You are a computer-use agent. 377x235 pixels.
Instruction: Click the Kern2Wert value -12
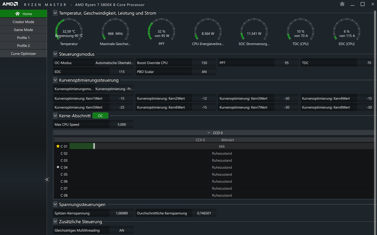(204, 98)
